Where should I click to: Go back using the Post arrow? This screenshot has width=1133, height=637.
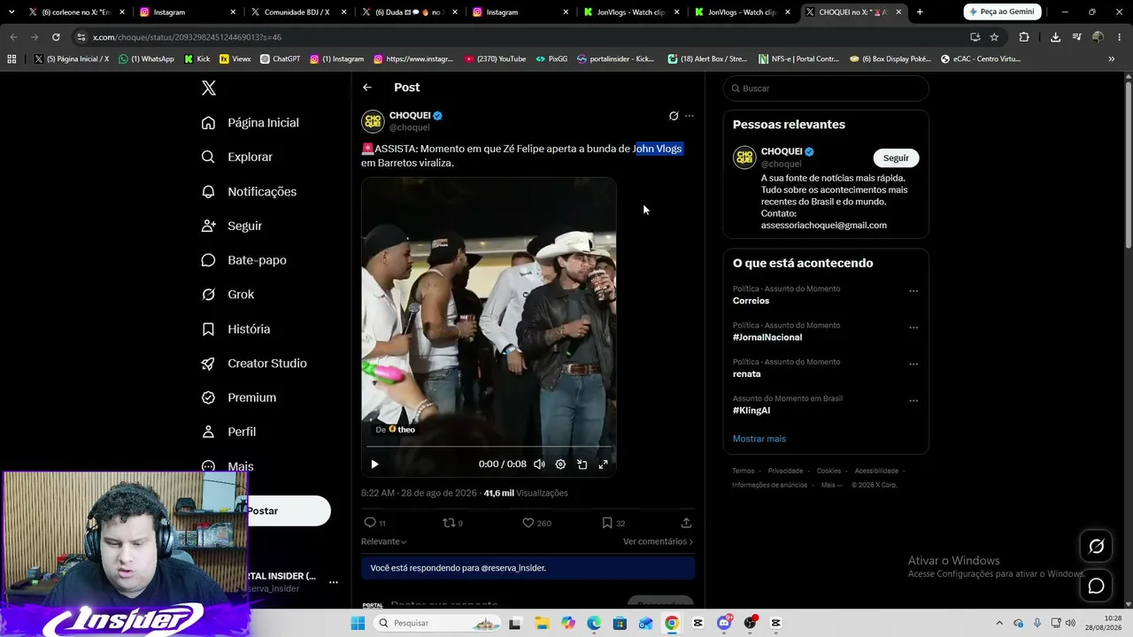pyautogui.click(x=367, y=88)
